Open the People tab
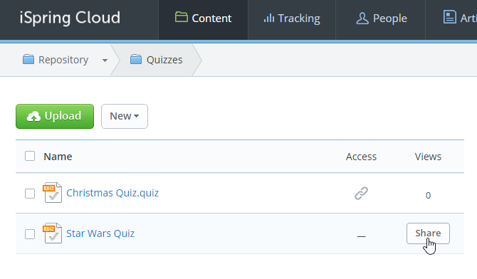The height and width of the screenshot is (279, 477). (381, 19)
